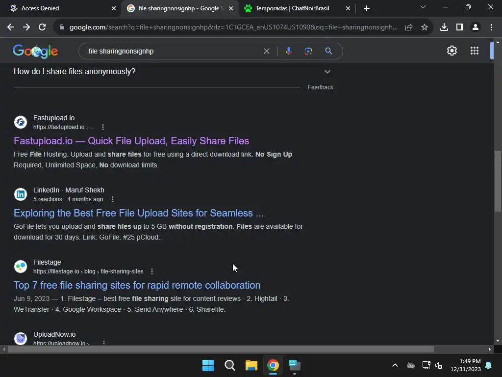Viewport: 502px width, 377px height.
Task: Click the Google logo
Action: [35, 51]
